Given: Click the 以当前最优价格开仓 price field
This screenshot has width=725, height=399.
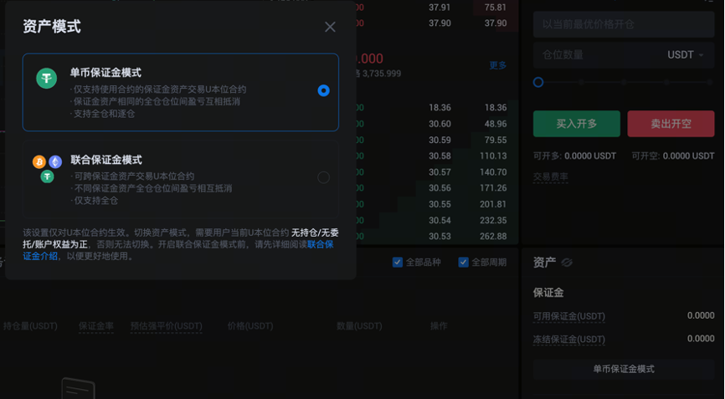Looking at the screenshot, I should point(624,24).
